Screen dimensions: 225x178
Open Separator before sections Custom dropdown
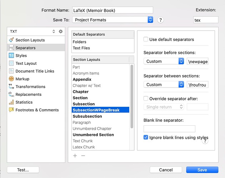[x=164, y=61]
